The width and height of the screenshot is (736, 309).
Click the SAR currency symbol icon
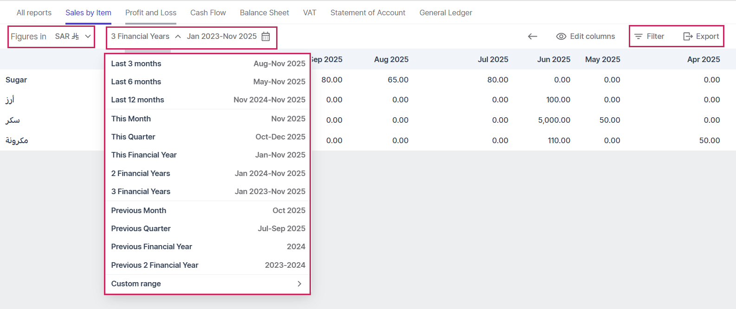[75, 37]
